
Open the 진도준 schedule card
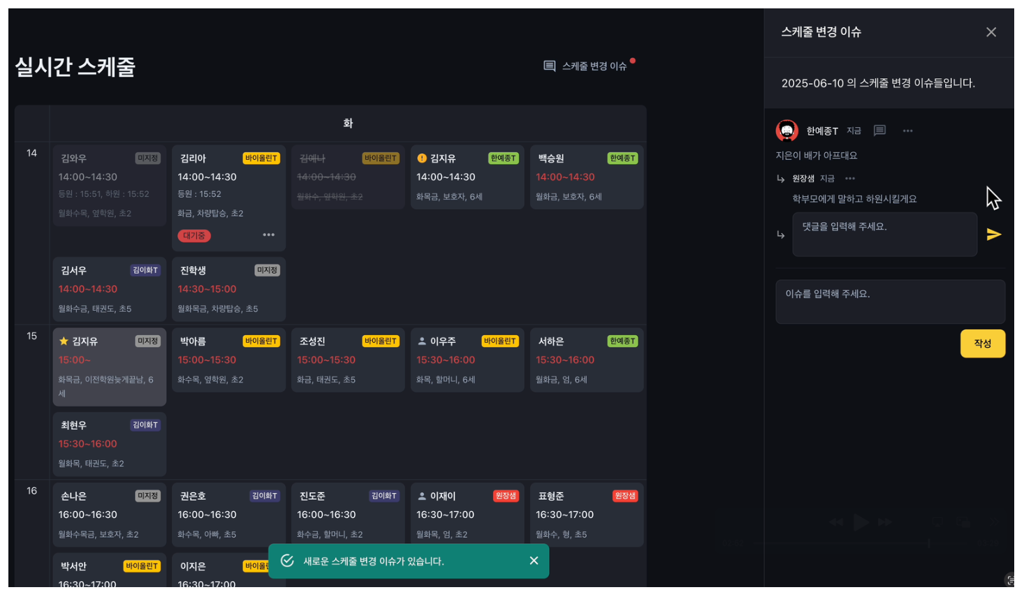click(348, 515)
